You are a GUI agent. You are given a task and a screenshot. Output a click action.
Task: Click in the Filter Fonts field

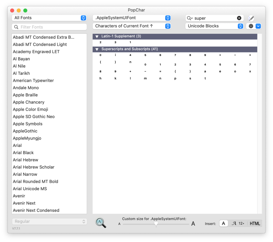[49, 27]
